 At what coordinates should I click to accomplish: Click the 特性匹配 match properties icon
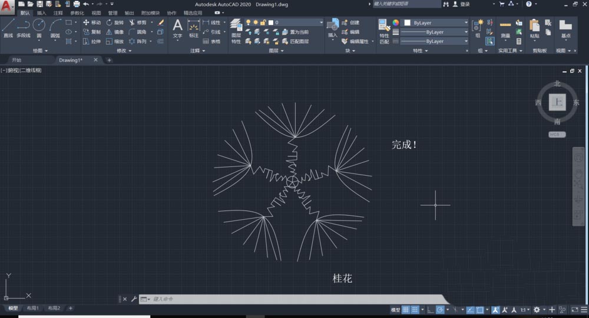click(384, 32)
